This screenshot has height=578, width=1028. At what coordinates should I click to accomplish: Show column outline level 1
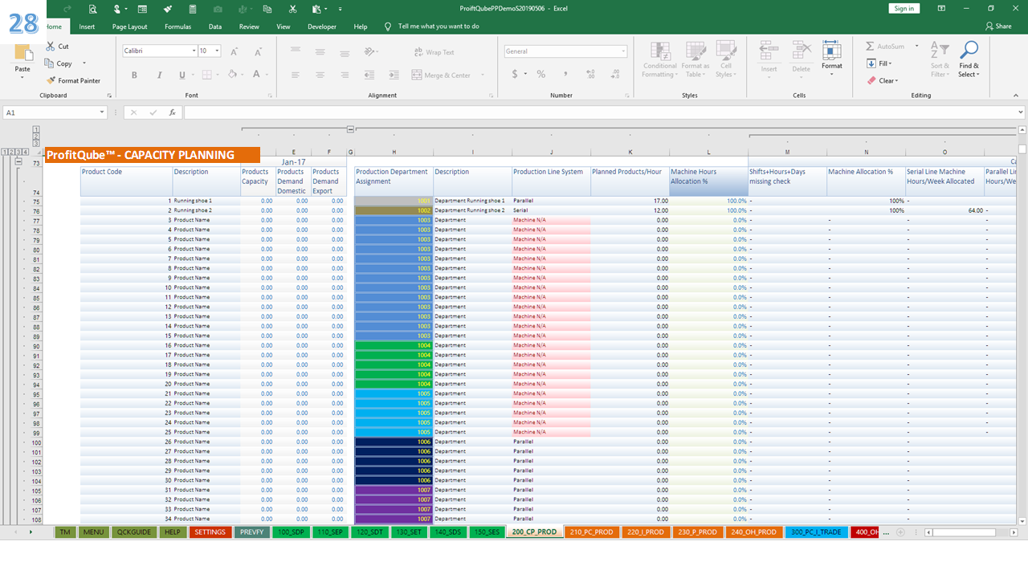click(36, 129)
